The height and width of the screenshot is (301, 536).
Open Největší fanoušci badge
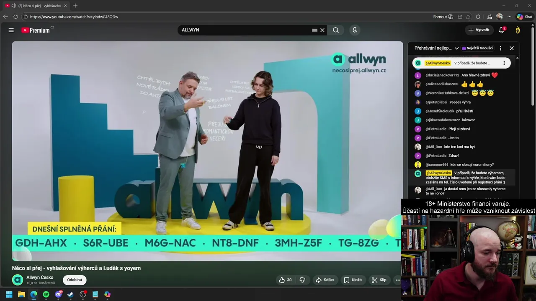coord(477,48)
